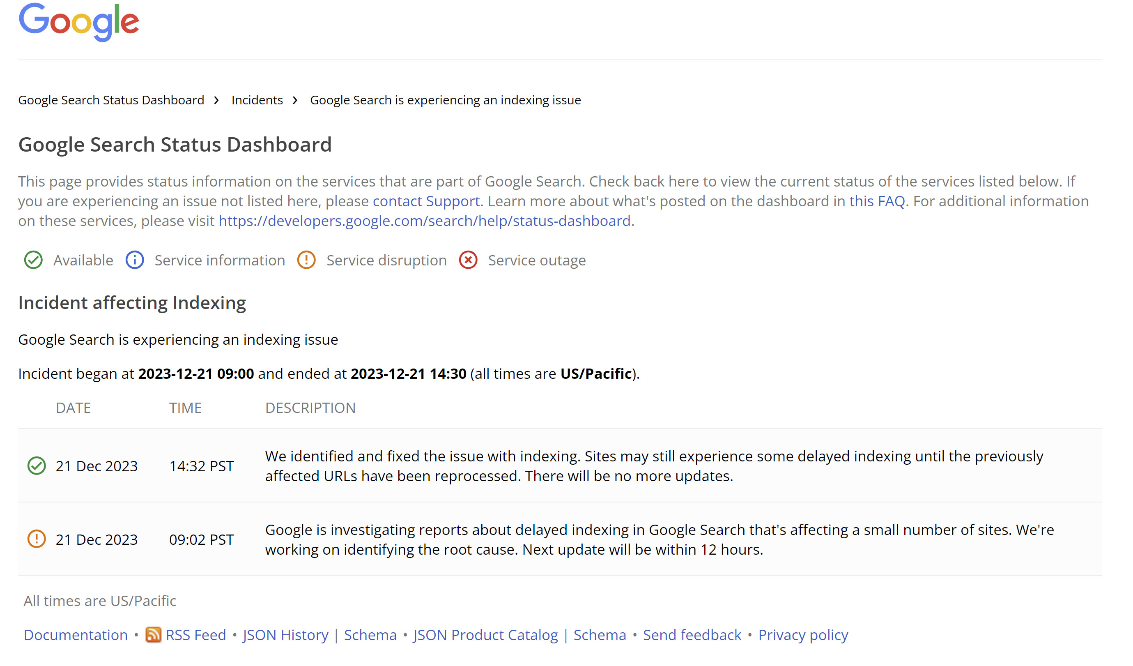Go to Google Search Status Dashboard breadcrumb
The height and width of the screenshot is (666, 1133).
111,100
